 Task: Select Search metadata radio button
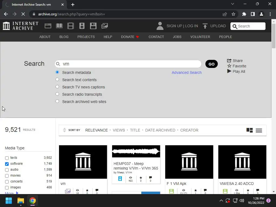57,72
